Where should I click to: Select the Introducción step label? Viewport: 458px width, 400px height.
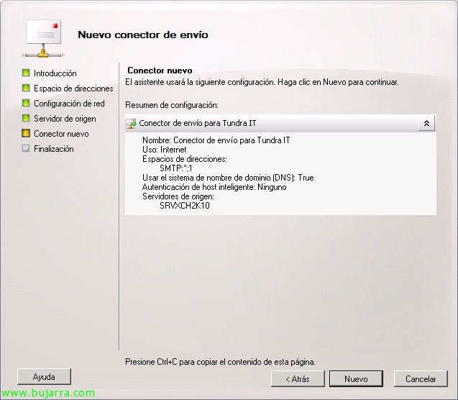[x=55, y=73]
